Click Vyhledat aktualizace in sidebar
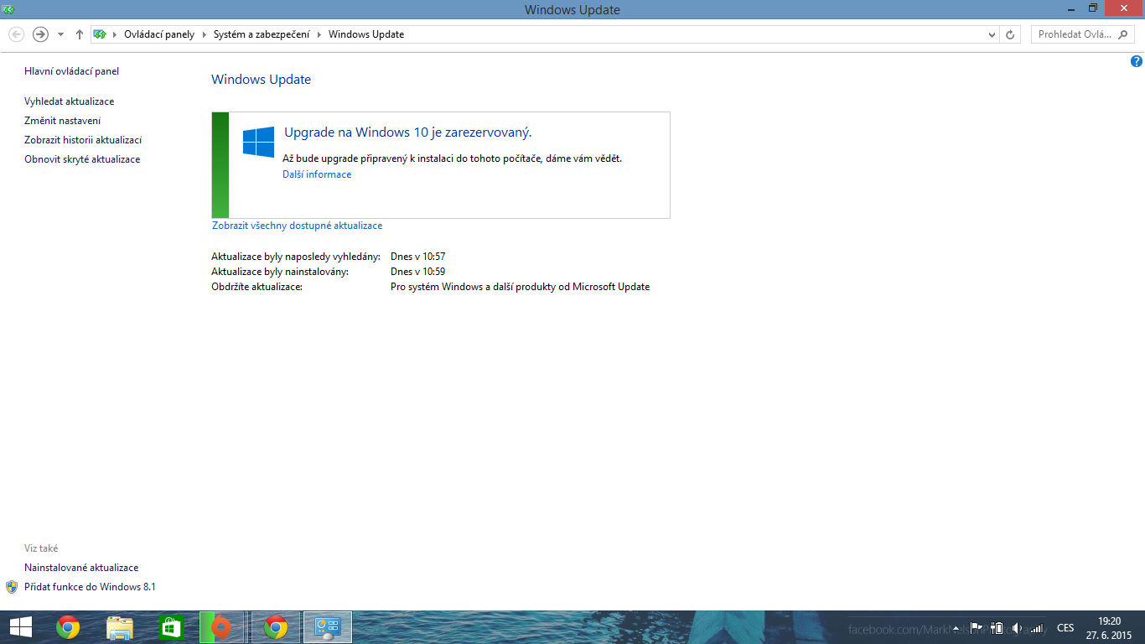 (70, 101)
